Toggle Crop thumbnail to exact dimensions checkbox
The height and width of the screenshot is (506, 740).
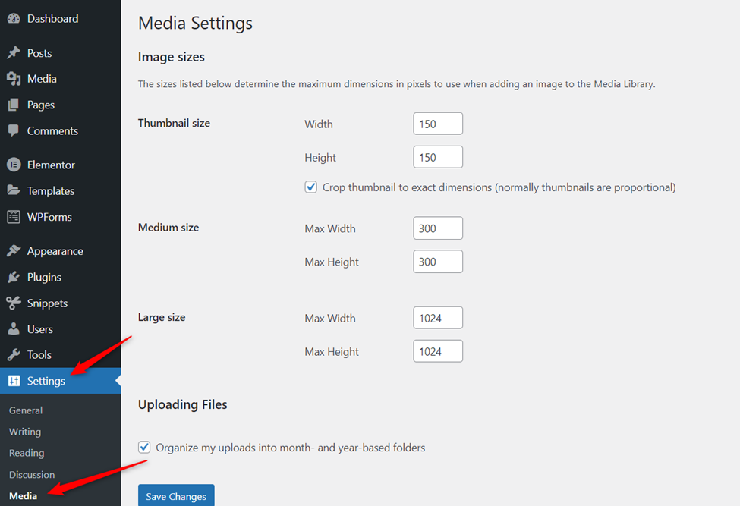coord(310,187)
